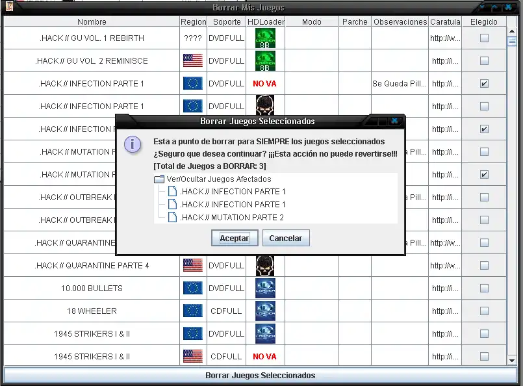Click Caratula link for 10.000 BULLETS
Screen dimensions: 523x386
pos(445,289)
